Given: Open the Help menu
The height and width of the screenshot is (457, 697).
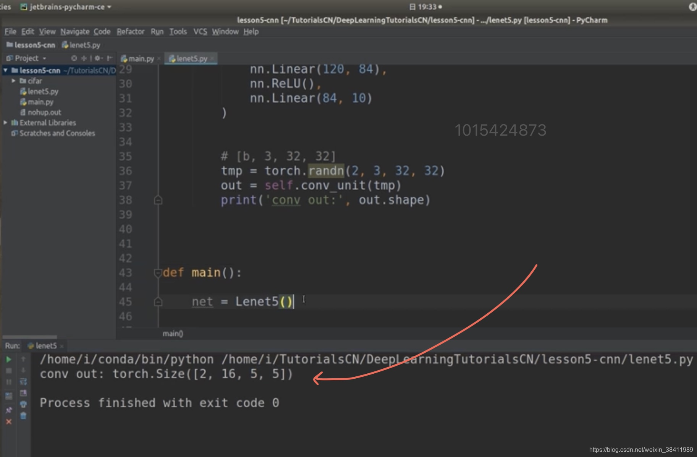Looking at the screenshot, I should pyautogui.click(x=251, y=31).
